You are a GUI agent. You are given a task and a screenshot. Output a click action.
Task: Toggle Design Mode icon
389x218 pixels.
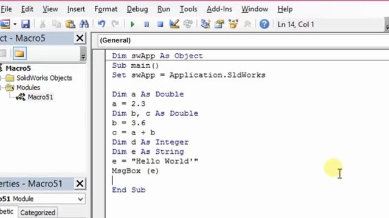pos(174,24)
